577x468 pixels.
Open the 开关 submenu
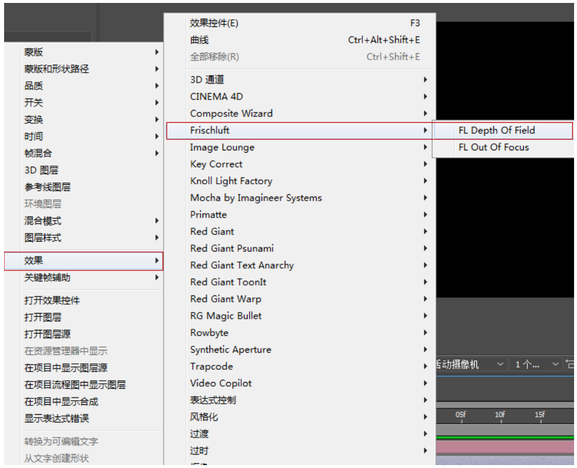[84, 102]
